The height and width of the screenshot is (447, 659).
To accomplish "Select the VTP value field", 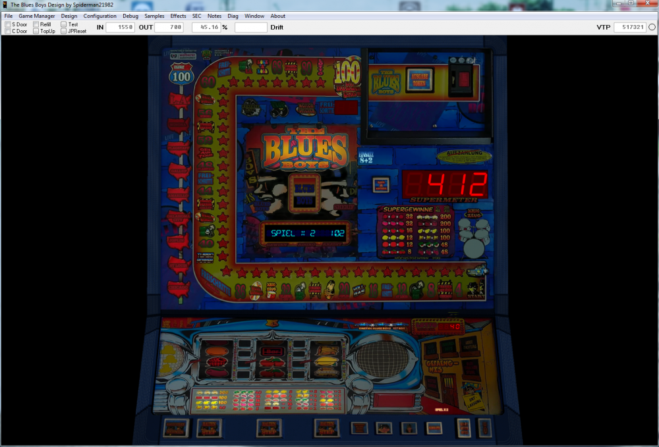I will pos(629,28).
